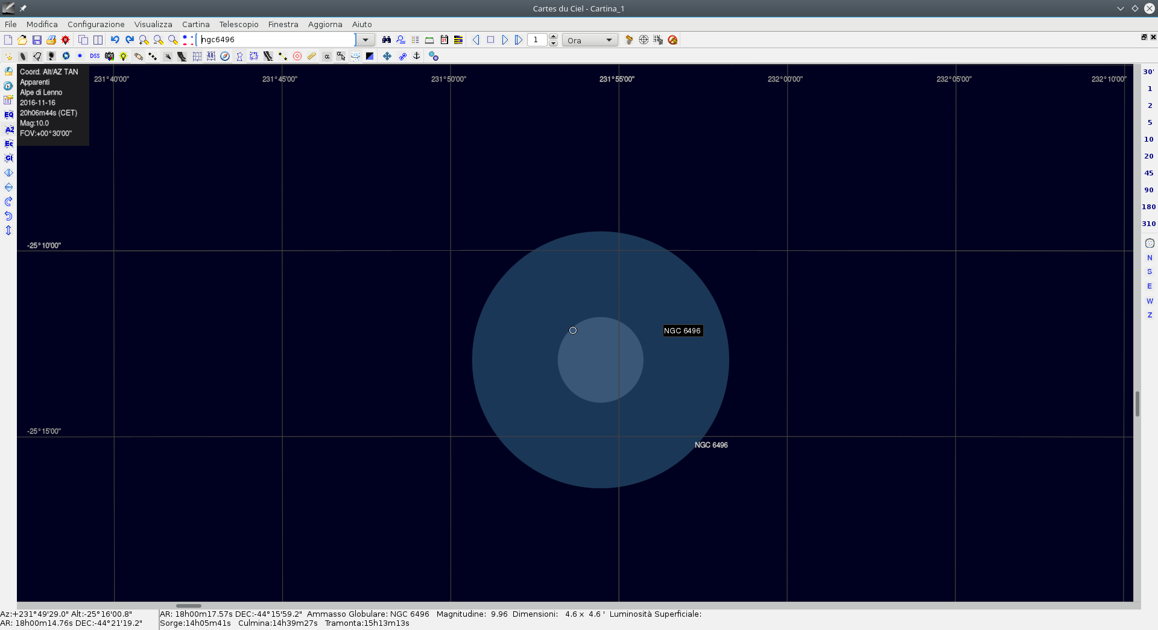This screenshot has height=630, width=1158.
Task: Reset time to now with square button
Action: (490, 40)
